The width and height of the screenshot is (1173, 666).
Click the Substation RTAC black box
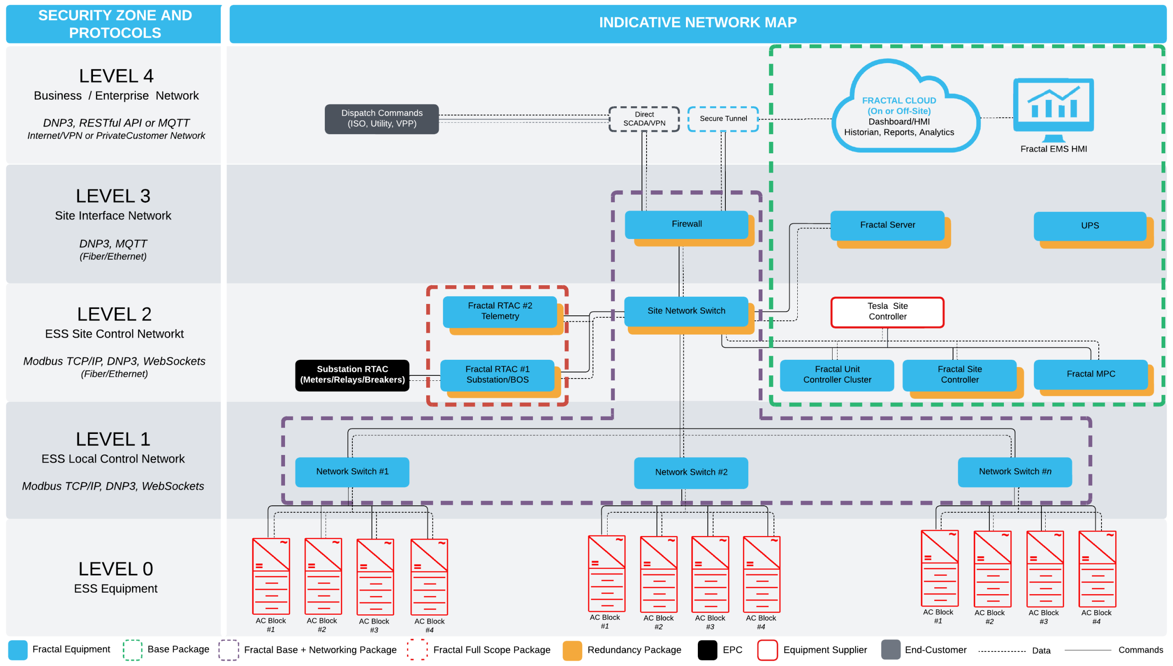[x=352, y=375]
